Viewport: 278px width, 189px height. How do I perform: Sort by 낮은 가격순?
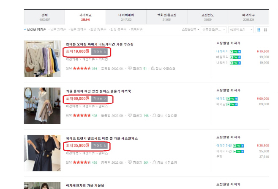tap(58, 29)
